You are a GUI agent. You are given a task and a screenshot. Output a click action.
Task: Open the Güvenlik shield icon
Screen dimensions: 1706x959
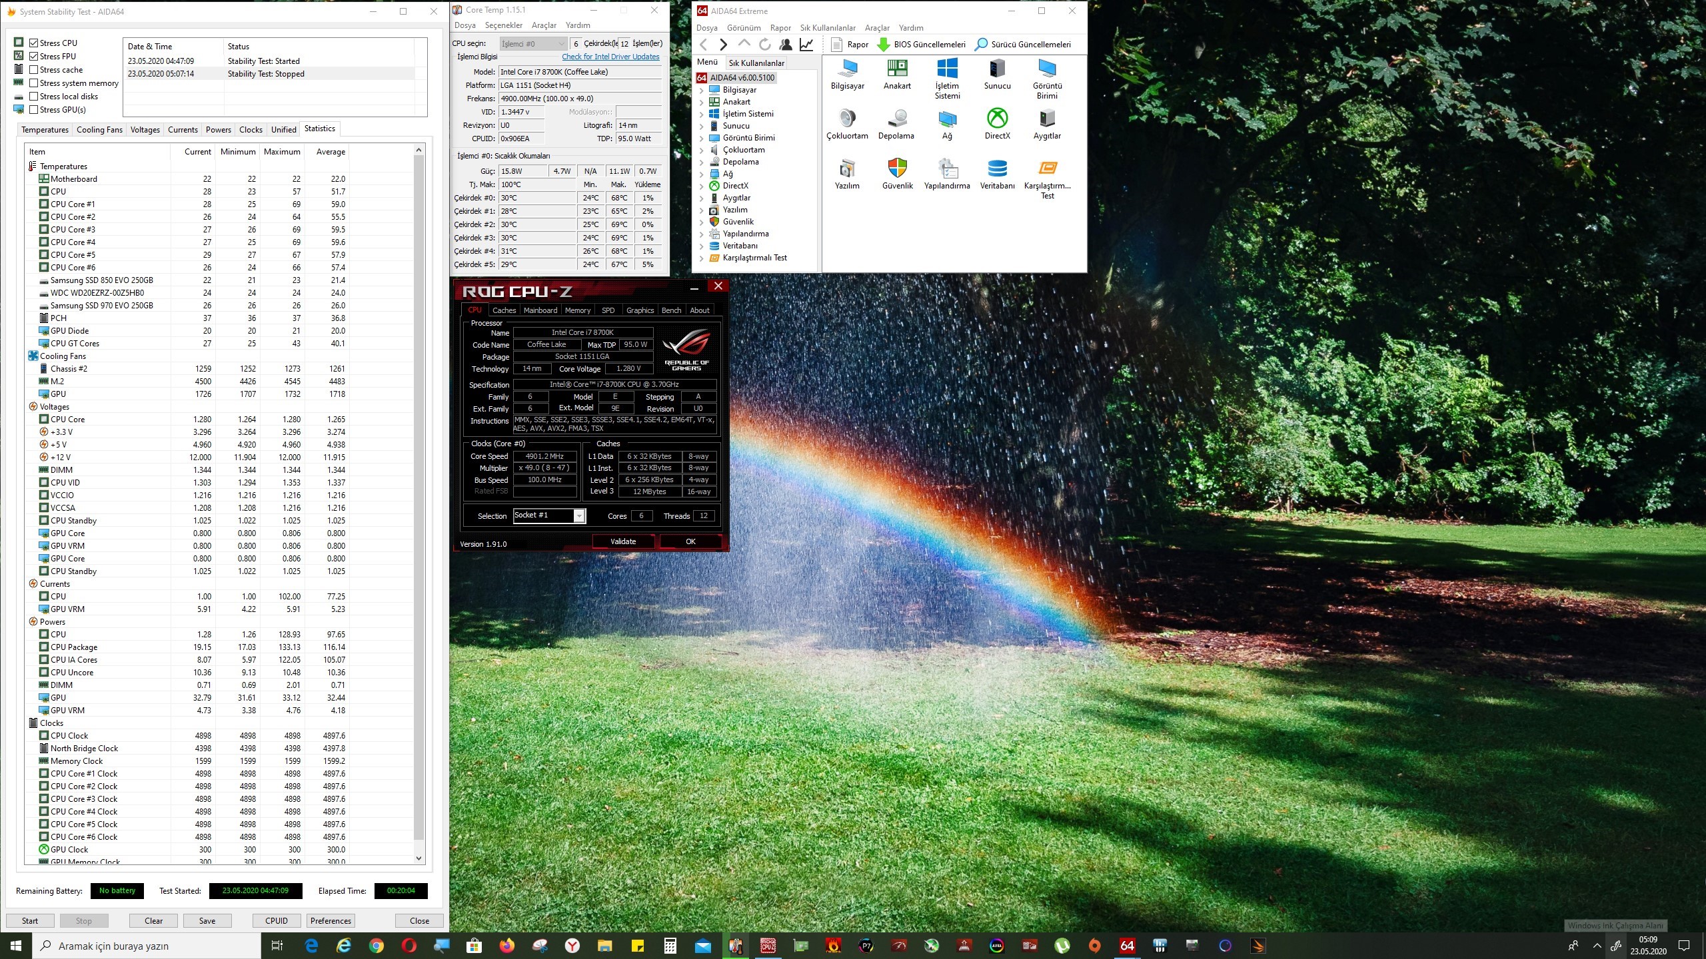click(x=897, y=174)
